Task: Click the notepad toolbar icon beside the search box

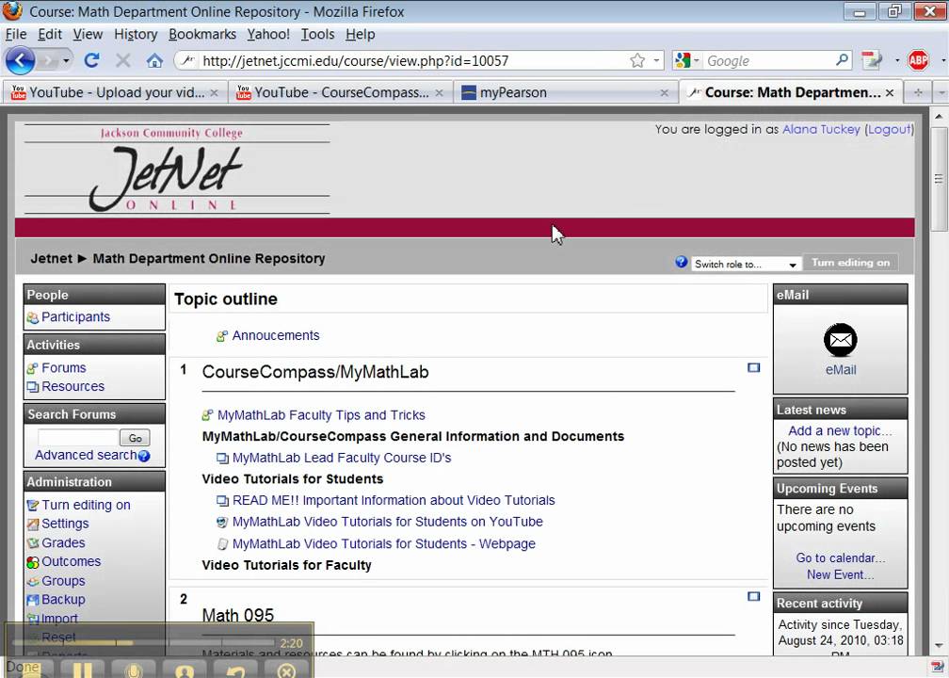Action: [872, 60]
